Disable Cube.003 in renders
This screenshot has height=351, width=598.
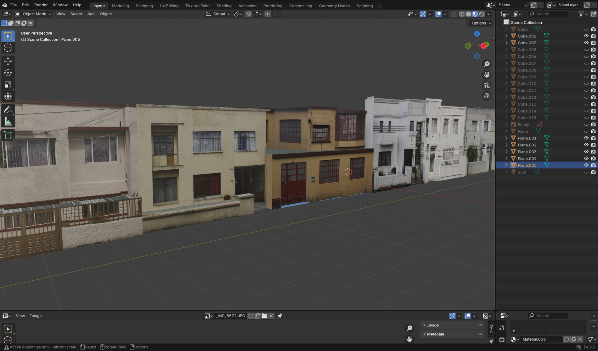coord(593,43)
